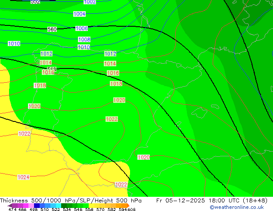
Task: Click the 582 legend value
Action: coord(112,209)
